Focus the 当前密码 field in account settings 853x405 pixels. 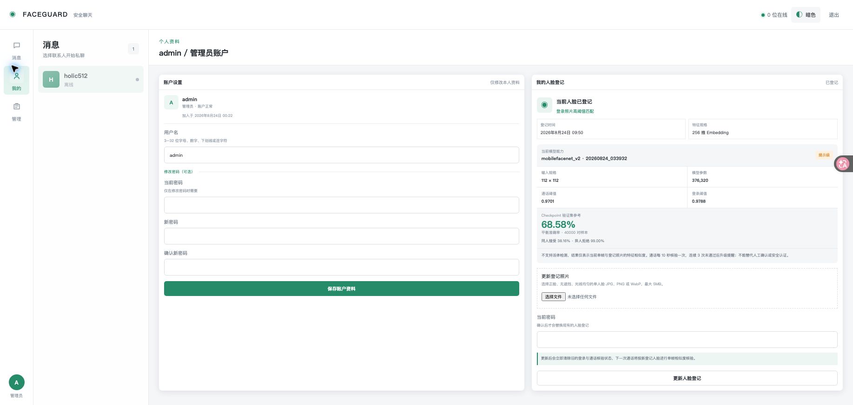pyautogui.click(x=342, y=205)
